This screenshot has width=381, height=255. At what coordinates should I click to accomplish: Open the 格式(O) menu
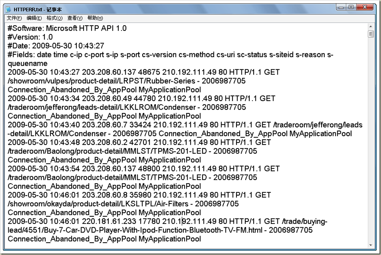[x=54, y=18]
